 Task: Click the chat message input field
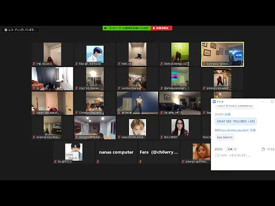pyautogui.click(x=242, y=156)
